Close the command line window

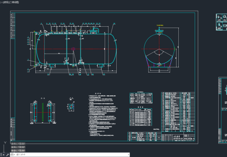[x=3, y=155]
